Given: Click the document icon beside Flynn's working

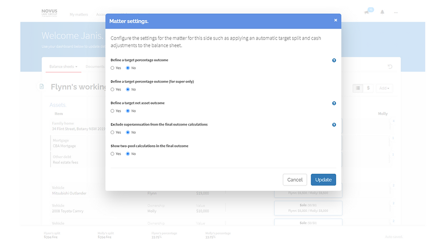Looking at the screenshot, I should click(x=42, y=86).
